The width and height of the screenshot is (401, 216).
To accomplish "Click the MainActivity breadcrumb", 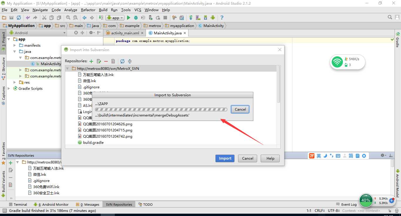I will 211,26.
